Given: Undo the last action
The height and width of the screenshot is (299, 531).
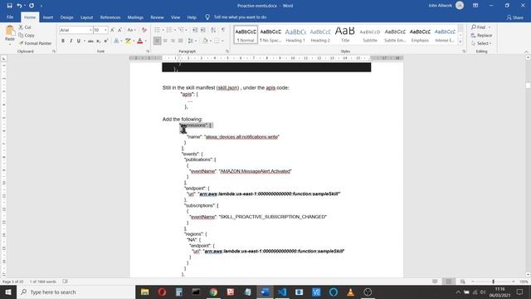Looking at the screenshot, I should [x=19, y=6].
